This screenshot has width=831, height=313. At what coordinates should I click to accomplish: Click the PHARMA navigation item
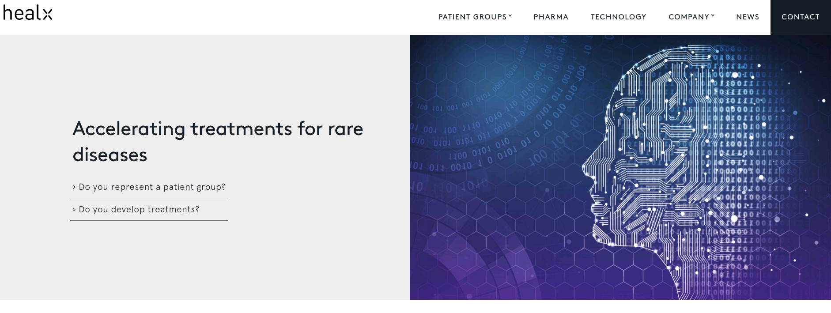click(551, 17)
